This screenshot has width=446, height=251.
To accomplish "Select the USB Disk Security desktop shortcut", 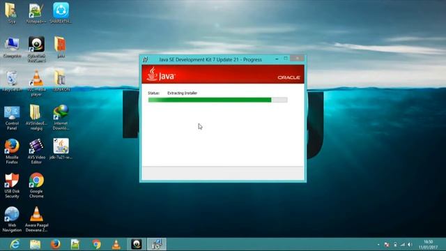I will pyautogui.click(x=12, y=185).
